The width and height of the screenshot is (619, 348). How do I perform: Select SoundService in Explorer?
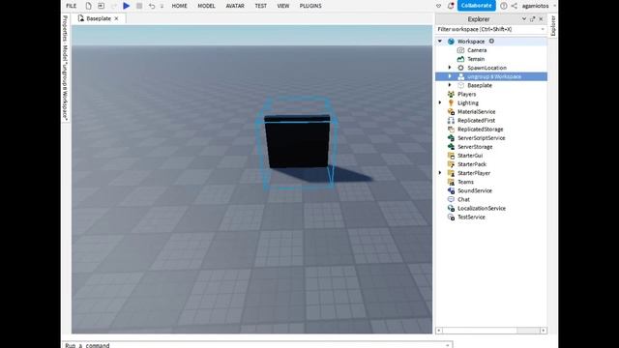point(475,190)
